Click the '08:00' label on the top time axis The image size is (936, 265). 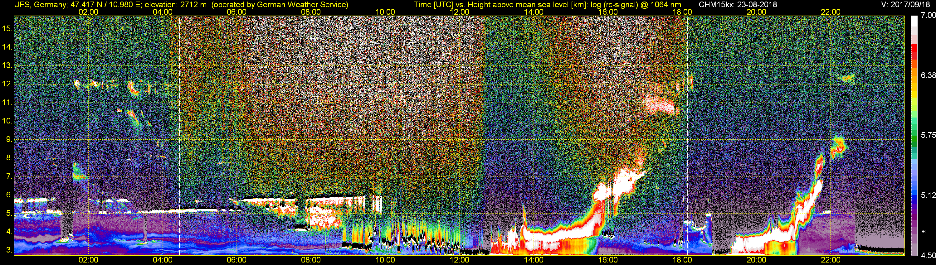311,12
